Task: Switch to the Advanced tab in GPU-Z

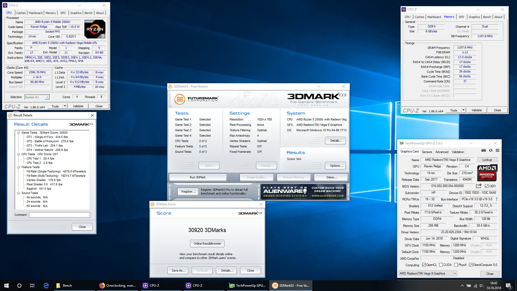Action: (442, 152)
